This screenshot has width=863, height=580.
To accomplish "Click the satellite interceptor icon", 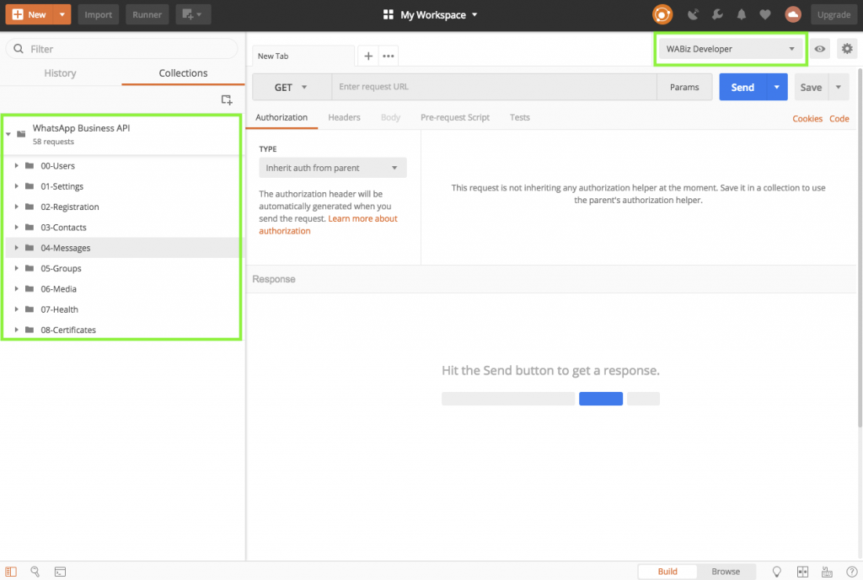I will coord(693,15).
